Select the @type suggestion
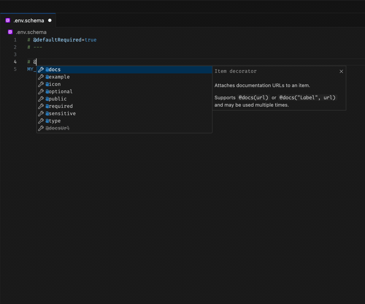365x304 pixels. click(x=124, y=121)
